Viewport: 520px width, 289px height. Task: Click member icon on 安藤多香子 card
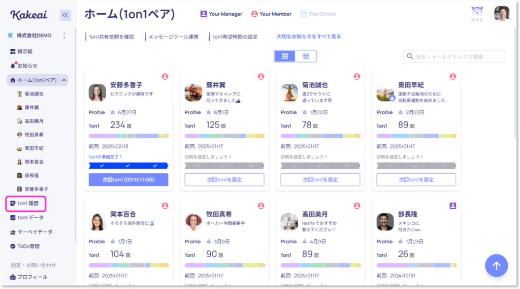(x=165, y=77)
